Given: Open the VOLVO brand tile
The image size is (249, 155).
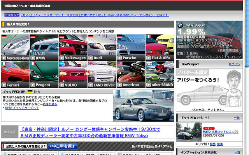Looking at the screenshot, I should click(x=73, y=75).
